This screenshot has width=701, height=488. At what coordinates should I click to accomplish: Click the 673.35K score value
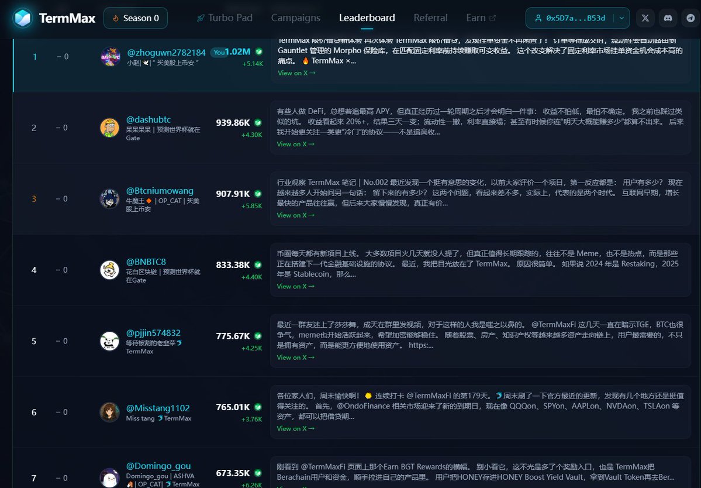pyautogui.click(x=233, y=473)
